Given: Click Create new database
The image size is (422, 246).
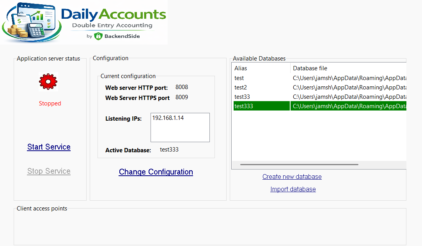Looking at the screenshot, I should pos(292,176).
